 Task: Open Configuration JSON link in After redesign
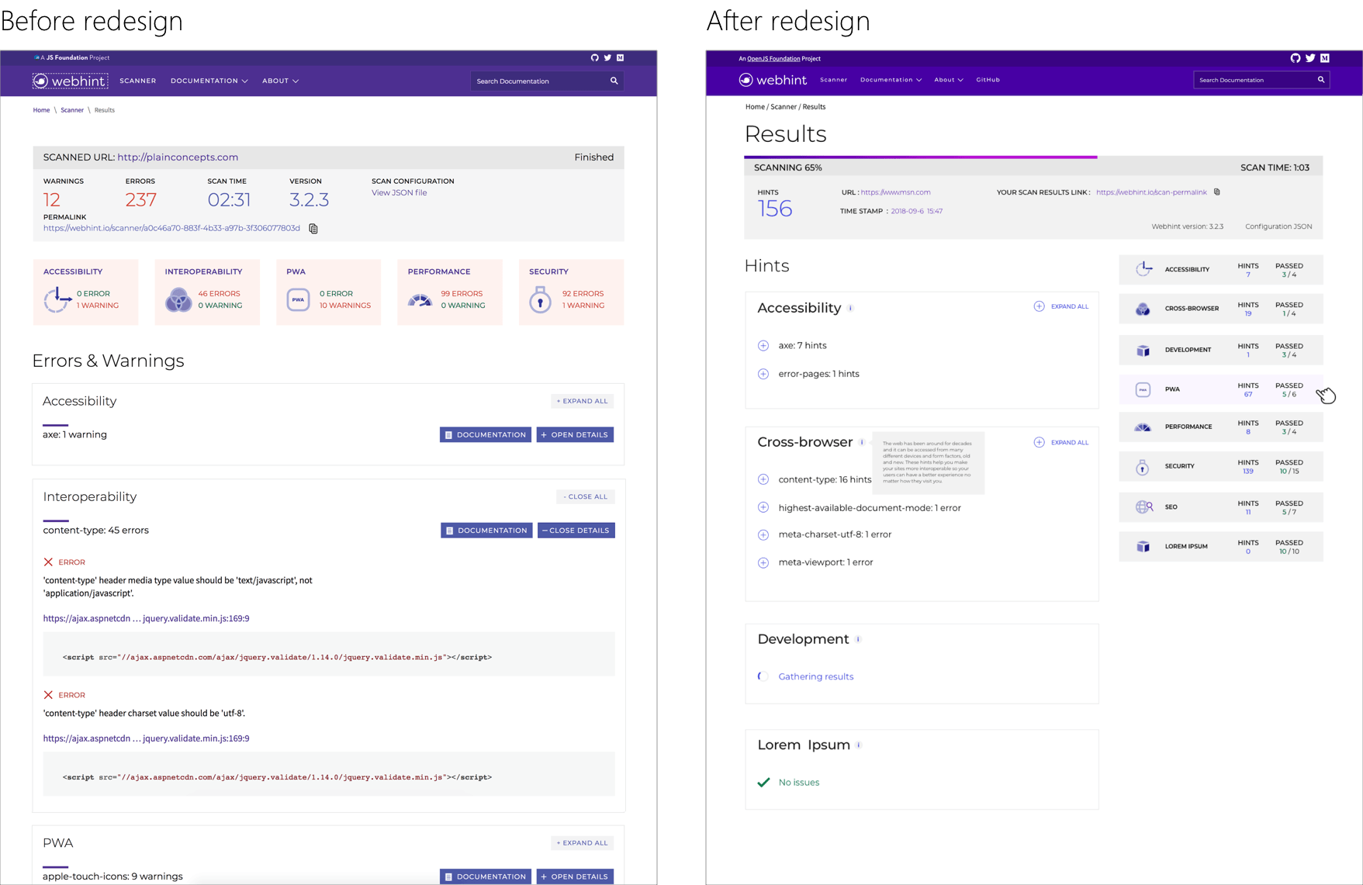tap(1278, 226)
